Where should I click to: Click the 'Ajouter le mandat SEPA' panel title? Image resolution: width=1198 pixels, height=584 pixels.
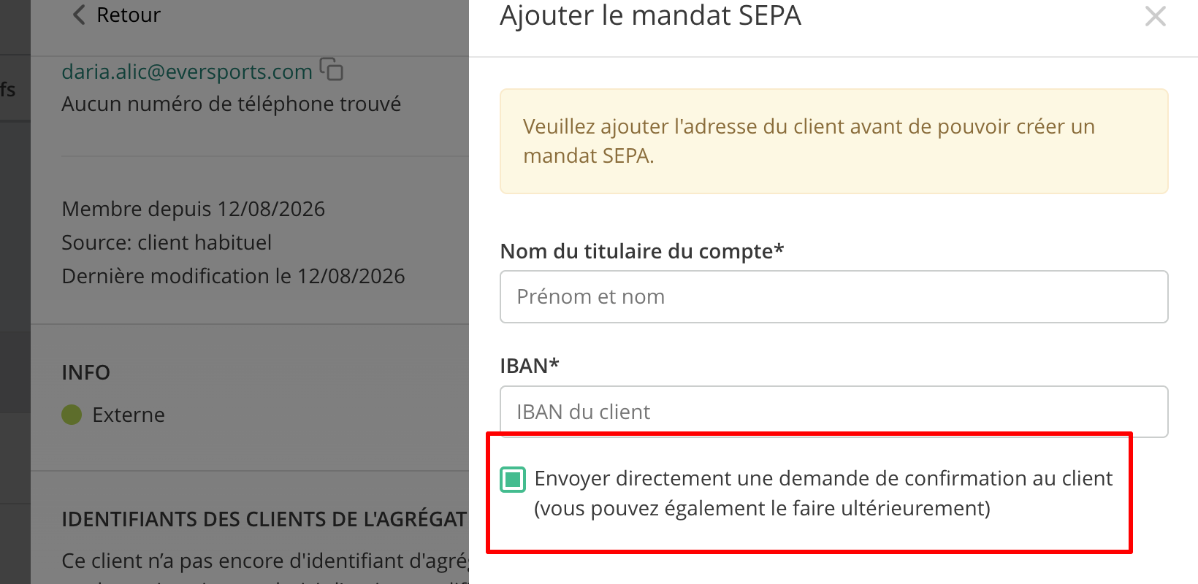[651, 15]
